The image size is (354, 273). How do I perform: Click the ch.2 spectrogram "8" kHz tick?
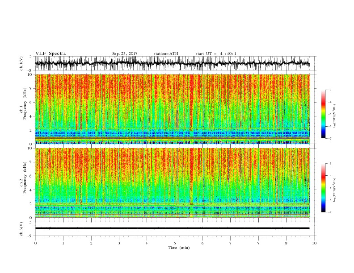[31, 162]
